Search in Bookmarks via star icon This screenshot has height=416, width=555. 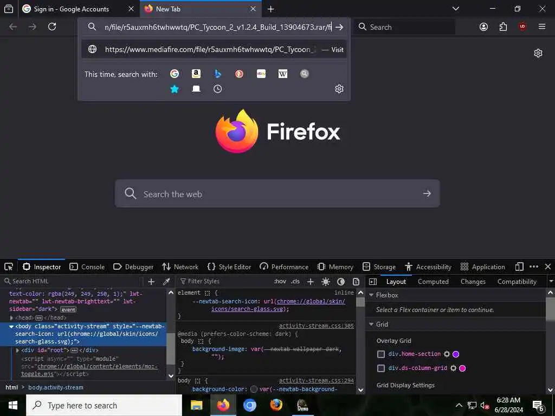click(x=175, y=89)
